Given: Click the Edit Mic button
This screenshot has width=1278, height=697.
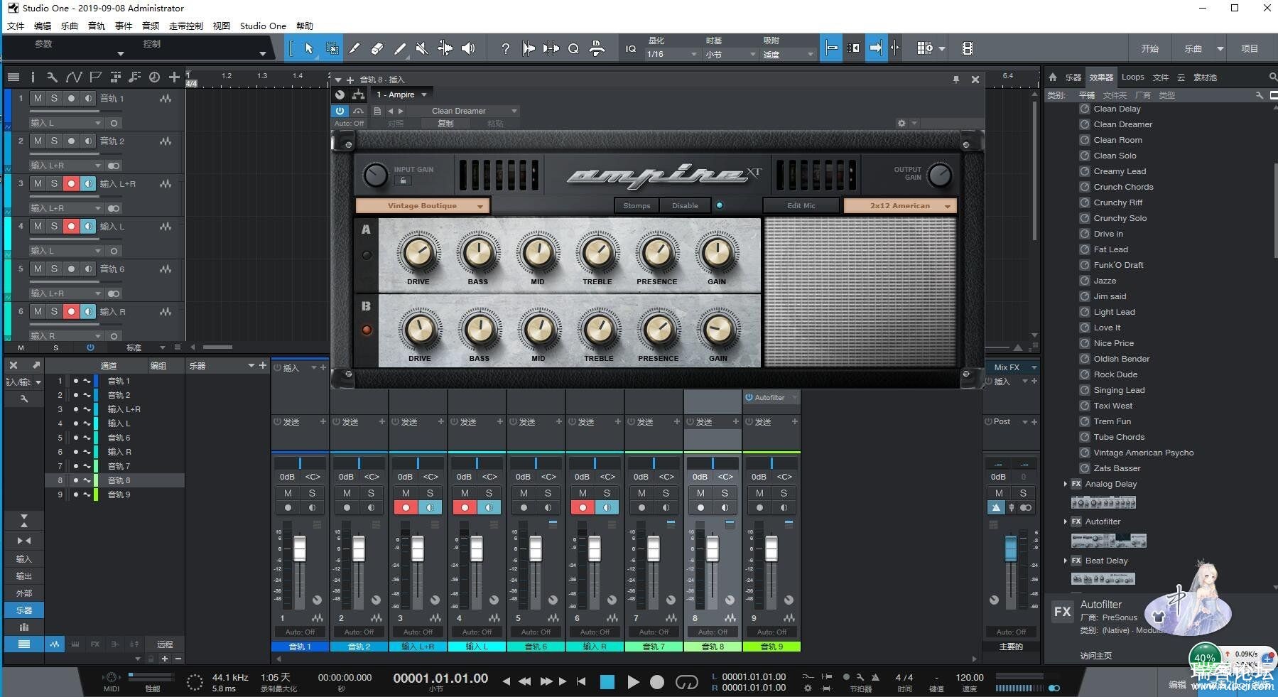Looking at the screenshot, I should (801, 205).
